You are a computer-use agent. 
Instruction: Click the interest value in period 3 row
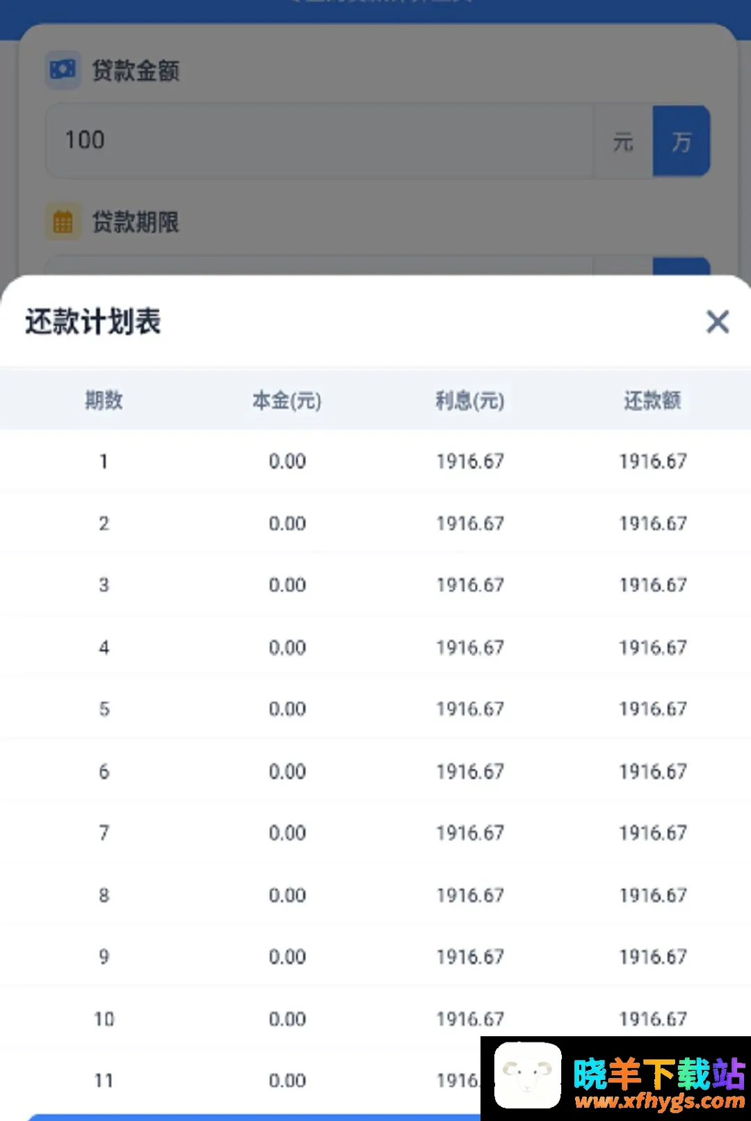coord(470,585)
